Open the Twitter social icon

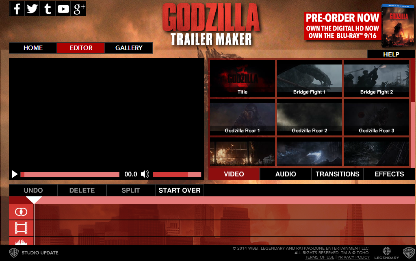click(x=32, y=9)
